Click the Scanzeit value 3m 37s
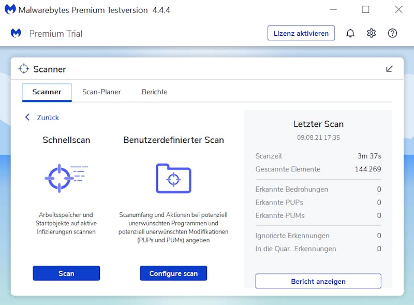 click(369, 156)
